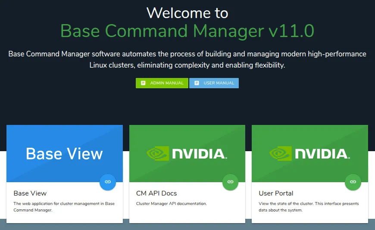Select the CM API Docs card title
Image resolution: width=375 pixels, height=230 pixels.
[x=156, y=193]
